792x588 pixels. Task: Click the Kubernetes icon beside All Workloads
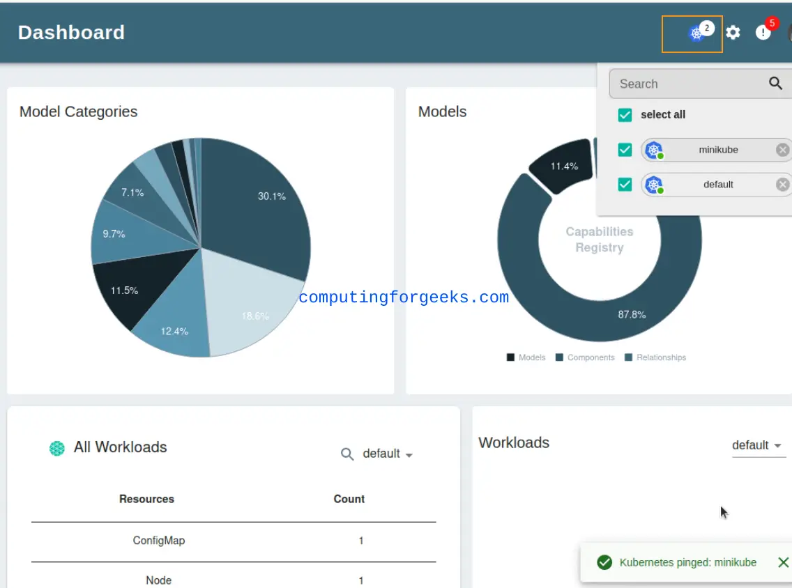56,448
